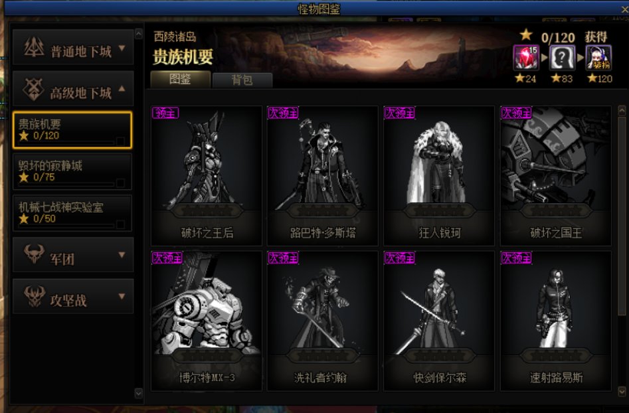
Task: Select the 博尔特MX-3 robot monster card
Action: (x=207, y=321)
